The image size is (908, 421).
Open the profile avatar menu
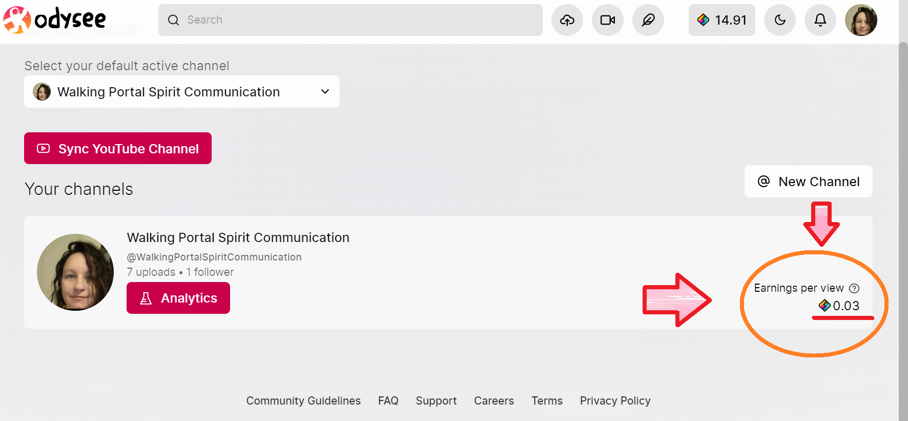point(861,20)
